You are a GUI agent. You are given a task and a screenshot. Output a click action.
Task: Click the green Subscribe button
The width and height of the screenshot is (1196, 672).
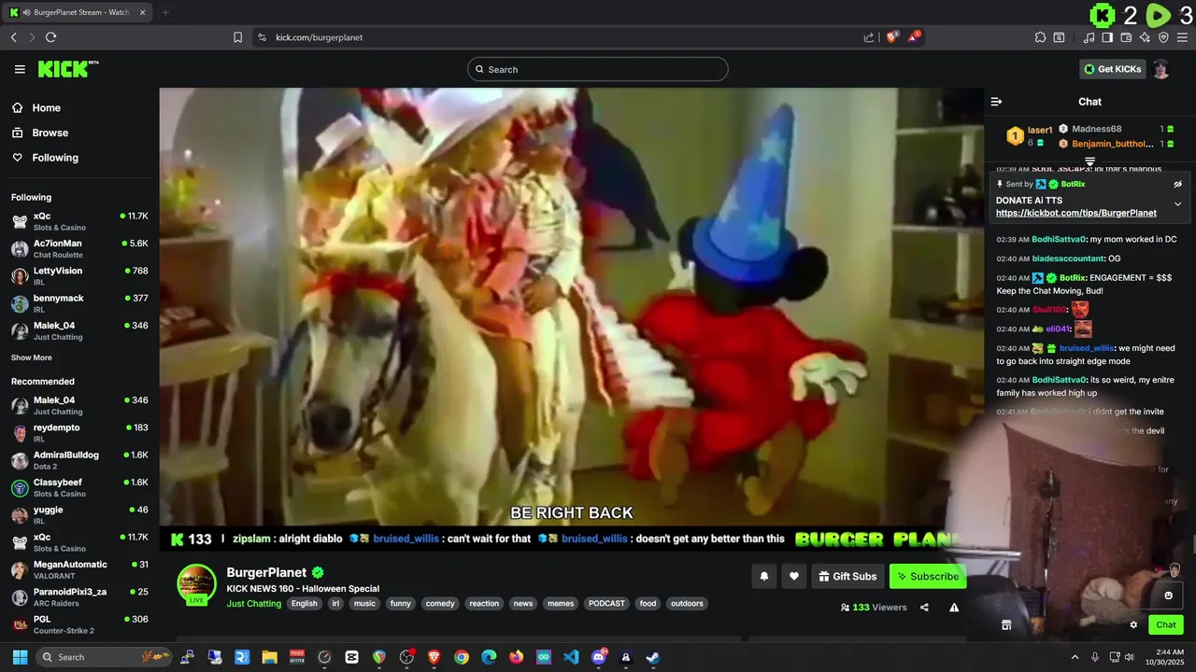(x=928, y=577)
